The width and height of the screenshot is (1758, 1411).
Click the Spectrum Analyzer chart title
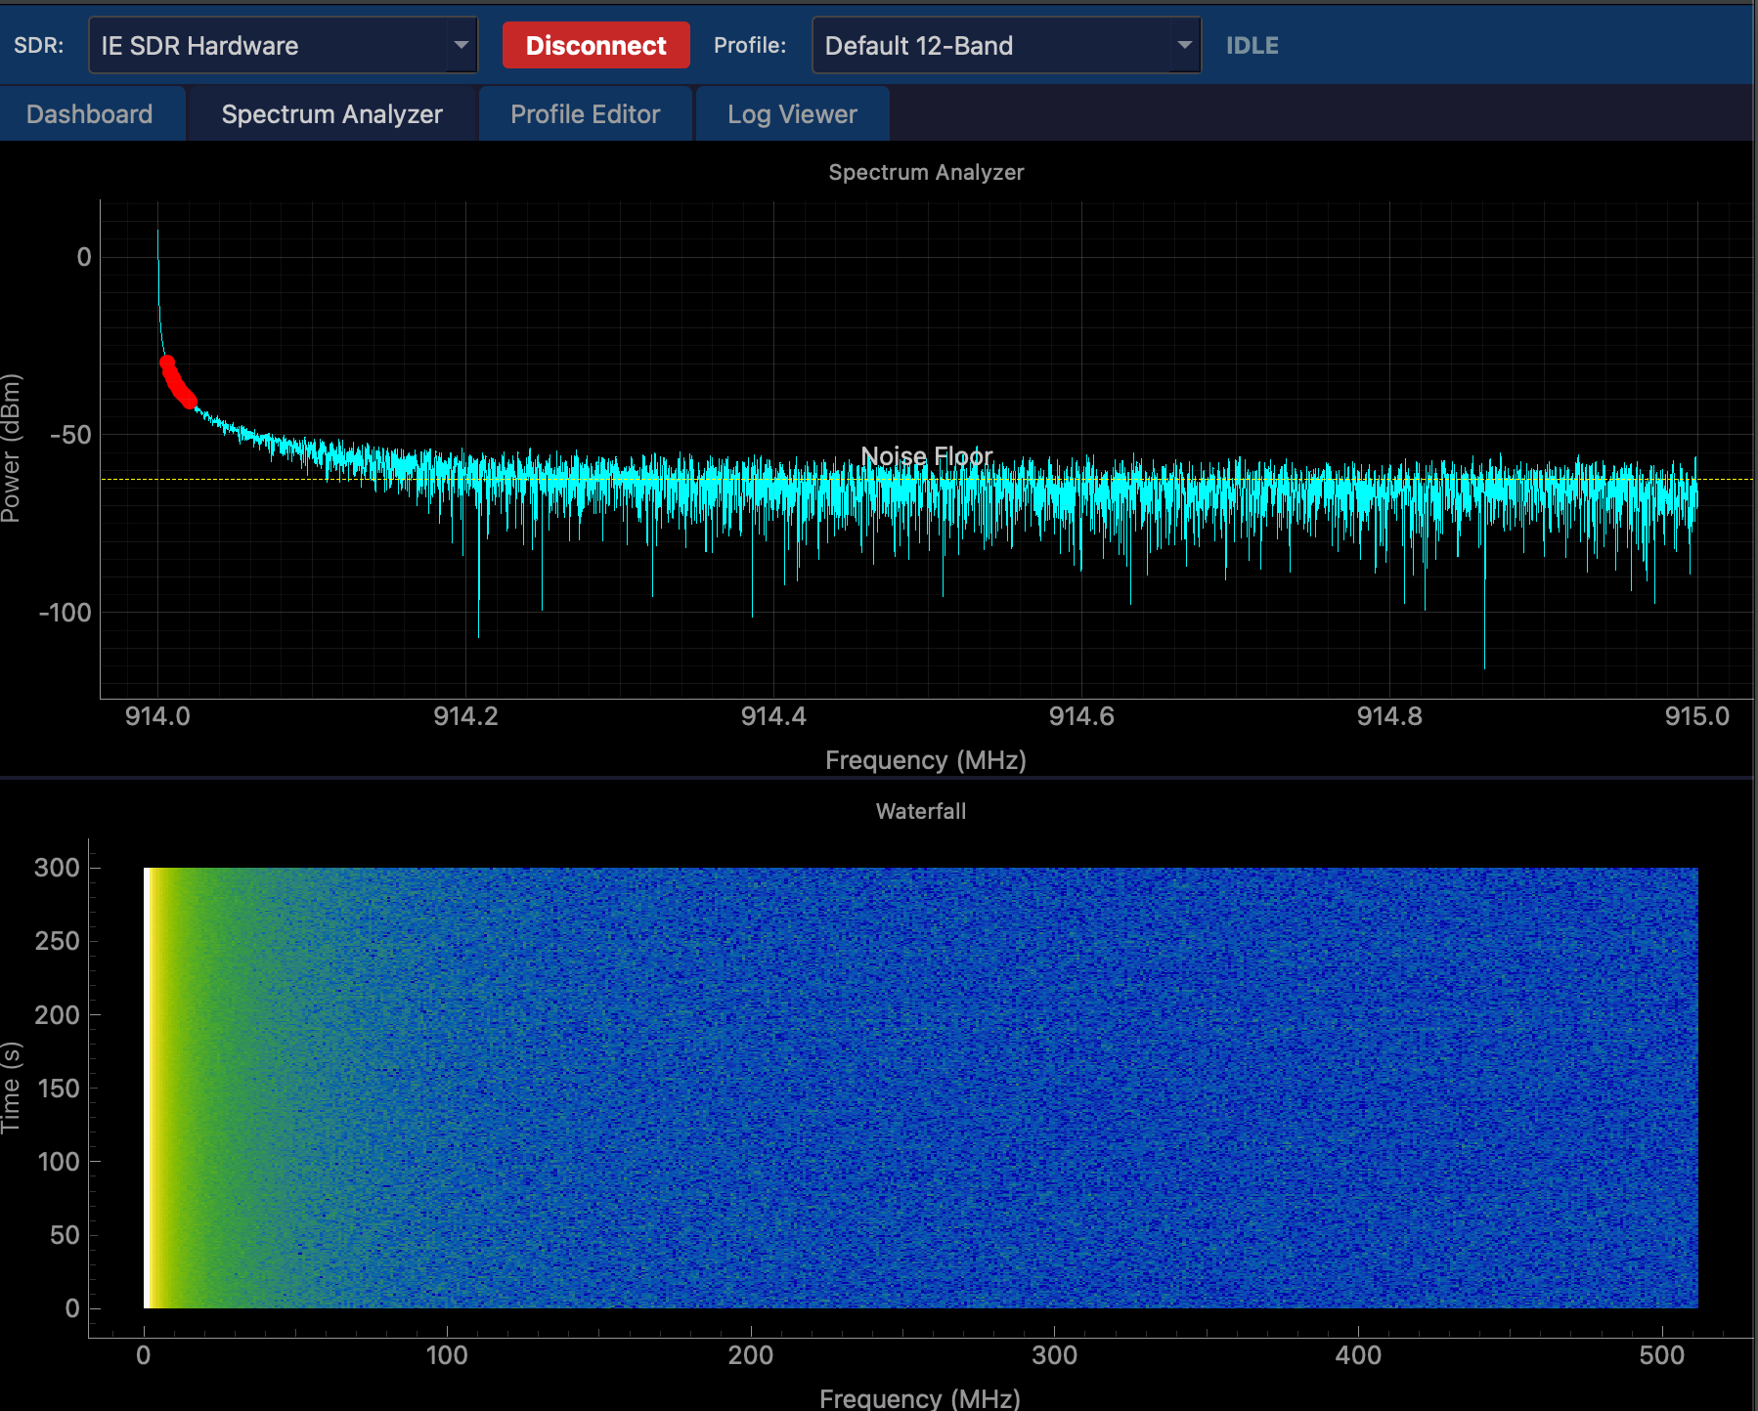926,172
